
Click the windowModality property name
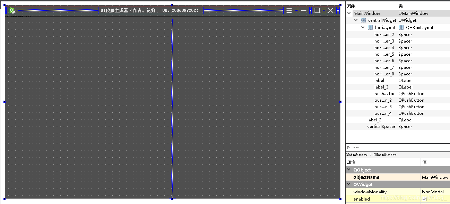pyautogui.click(x=370, y=192)
